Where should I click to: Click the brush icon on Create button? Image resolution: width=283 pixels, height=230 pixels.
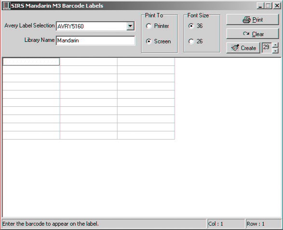(x=235, y=47)
